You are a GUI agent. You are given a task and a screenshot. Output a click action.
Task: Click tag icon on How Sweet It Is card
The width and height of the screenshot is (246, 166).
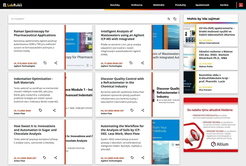point(45,158)
